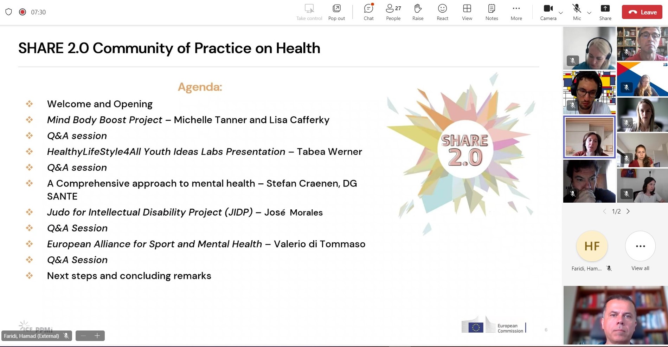Expand Camera options dropdown arrow
Screen dimensions: 668x347
[x=561, y=13]
